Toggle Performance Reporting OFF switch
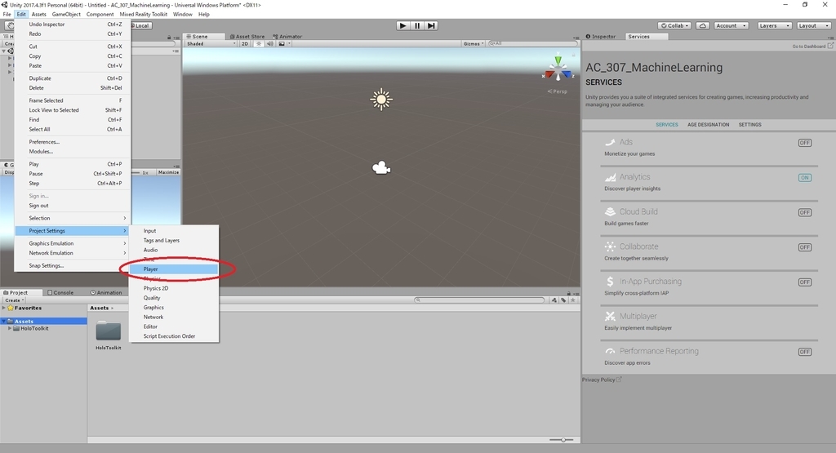This screenshot has height=453, width=836. point(804,352)
